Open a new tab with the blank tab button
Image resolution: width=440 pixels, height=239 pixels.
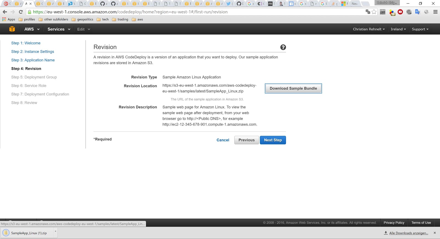(x=365, y=4)
